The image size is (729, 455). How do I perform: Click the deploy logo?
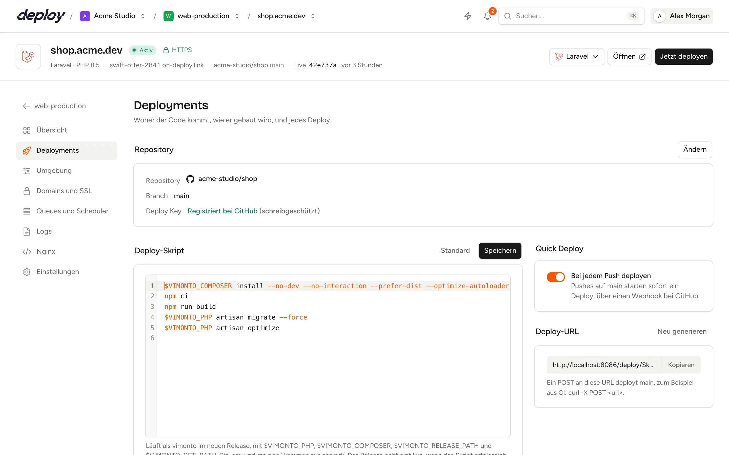(x=41, y=16)
